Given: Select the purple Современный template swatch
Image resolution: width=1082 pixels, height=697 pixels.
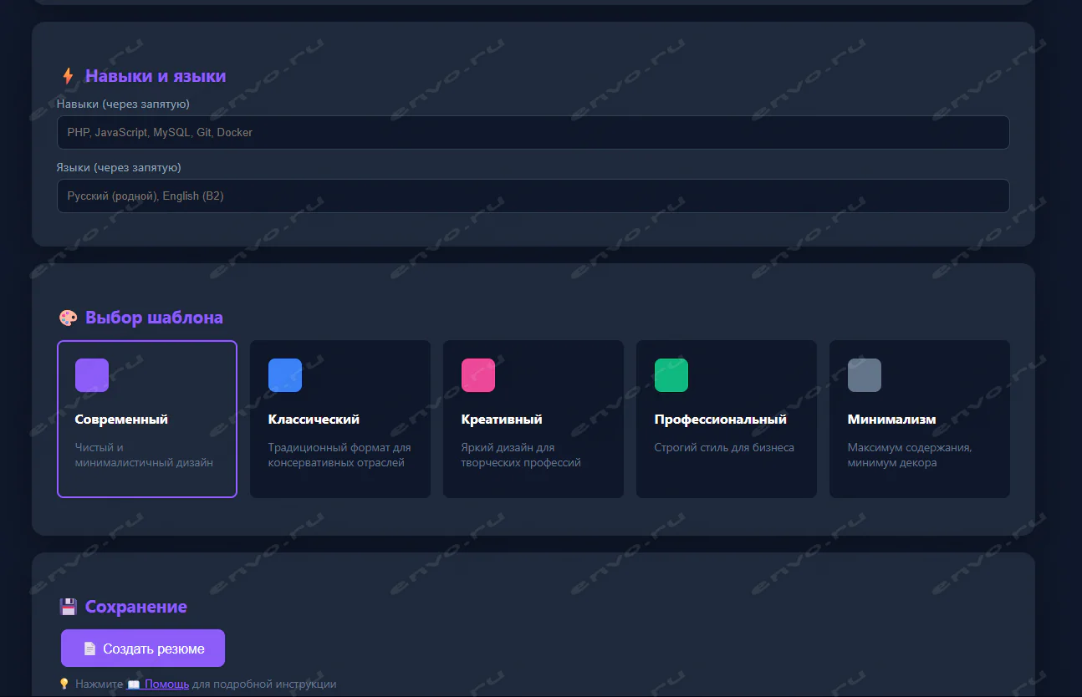Looking at the screenshot, I should click(92, 375).
